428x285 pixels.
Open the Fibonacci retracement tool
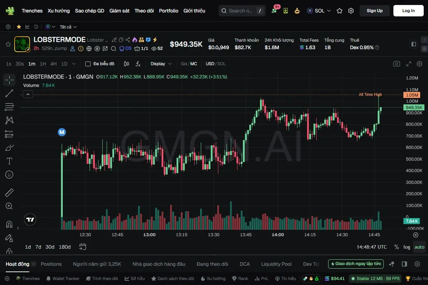tap(9, 107)
